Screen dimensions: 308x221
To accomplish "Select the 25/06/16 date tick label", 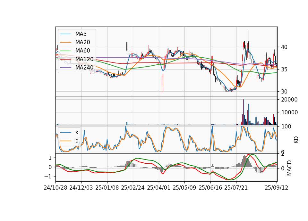I will point(210,188).
